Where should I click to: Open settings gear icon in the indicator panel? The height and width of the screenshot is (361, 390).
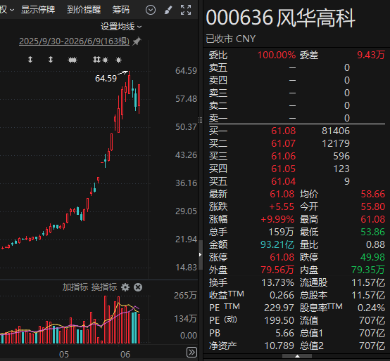coord(125,287)
